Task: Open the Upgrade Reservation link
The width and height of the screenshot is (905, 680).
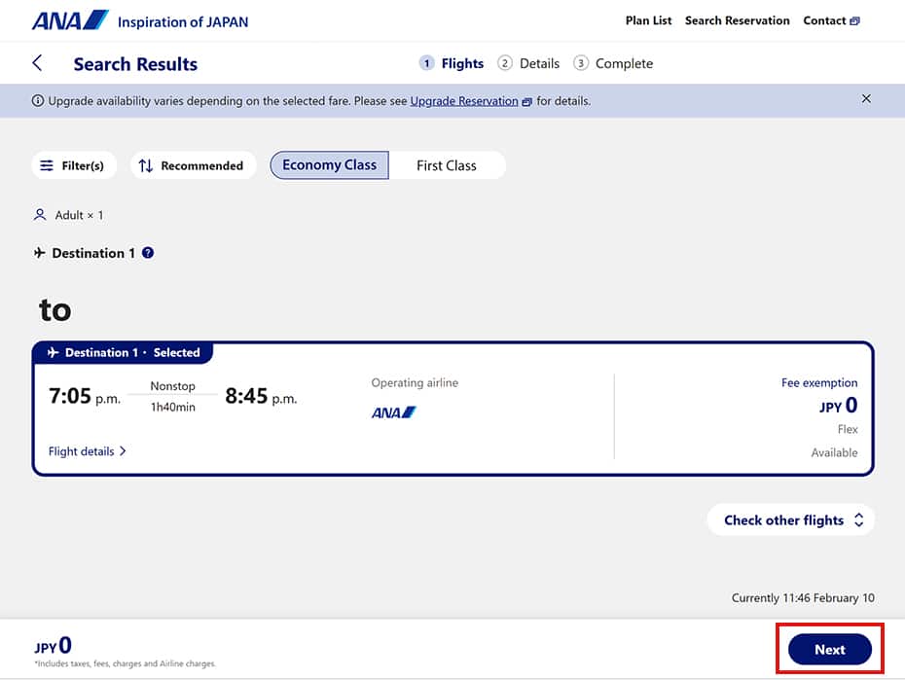Action: point(464,101)
